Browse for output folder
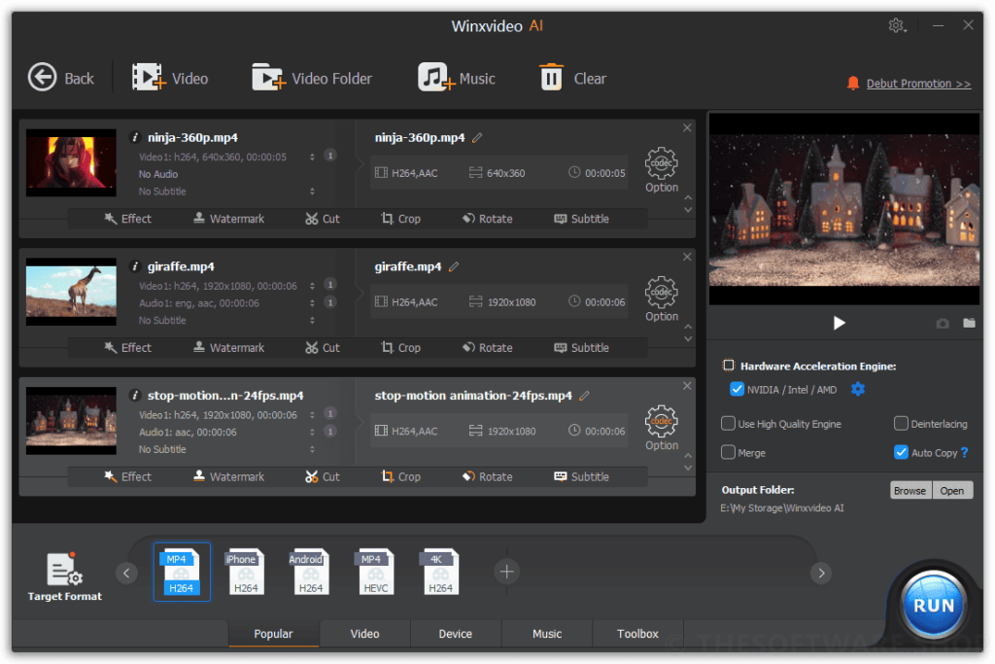Viewport: 995px width, 664px height. (x=909, y=490)
